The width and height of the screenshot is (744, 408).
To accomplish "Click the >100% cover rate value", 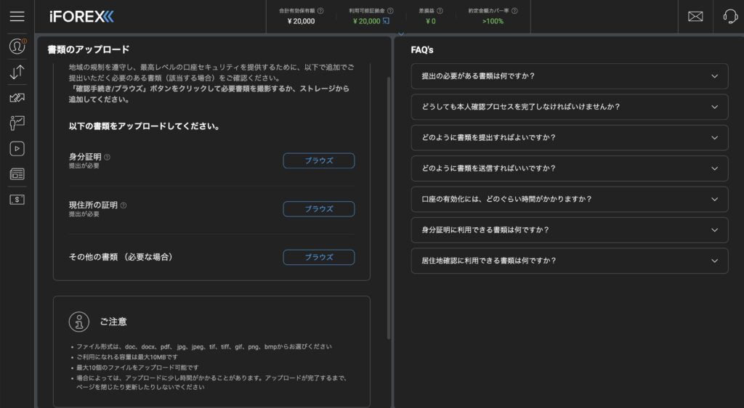I will [x=493, y=21].
